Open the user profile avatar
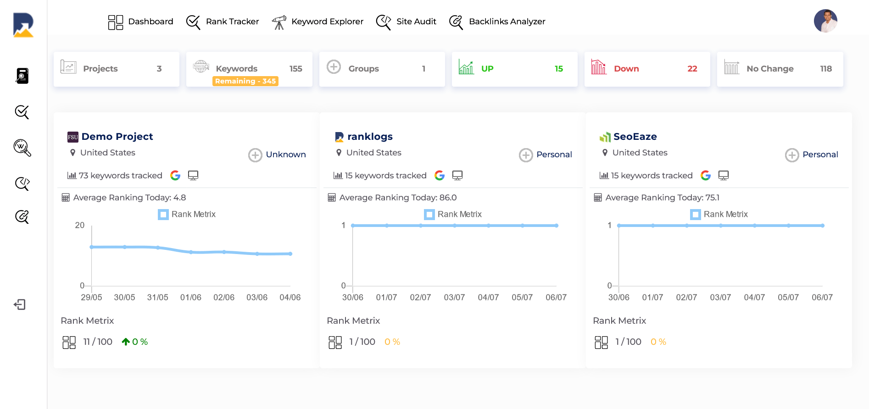This screenshot has width=869, height=409. click(825, 21)
